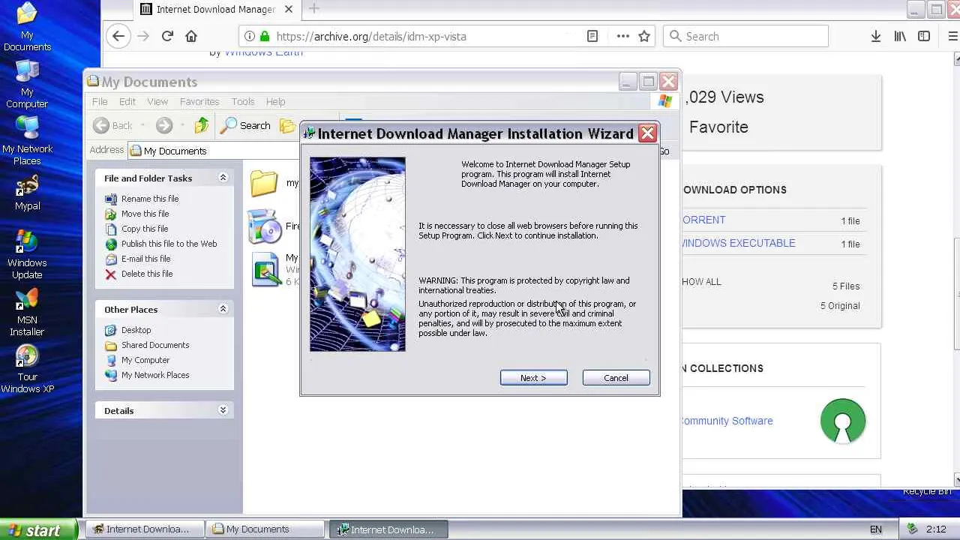This screenshot has height=540, width=960.
Task: Open the Help menu in My Documents
Action: [x=275, y=101]
